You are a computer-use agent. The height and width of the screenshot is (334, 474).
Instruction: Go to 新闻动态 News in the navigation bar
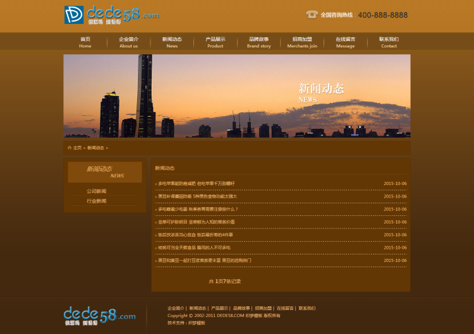tap(172, 42)
